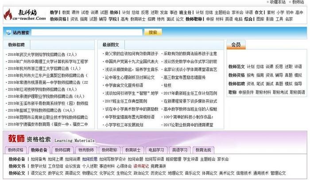This screenshot has height=180, width=310.
Task: Select the 最新图文 panel tab
Action: [111, 45]
